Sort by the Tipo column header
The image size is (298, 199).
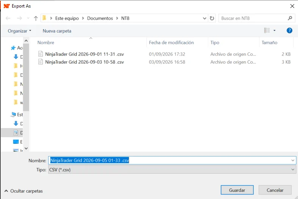pyautogui.click(x=215, y=42)
